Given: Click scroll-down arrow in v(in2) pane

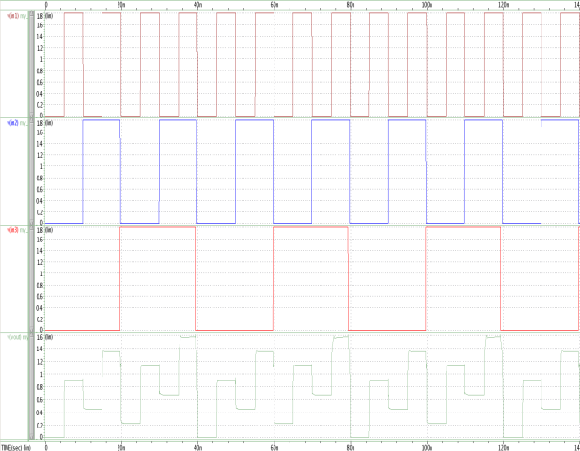Looking at the screenshot, I should click(32, 222).
